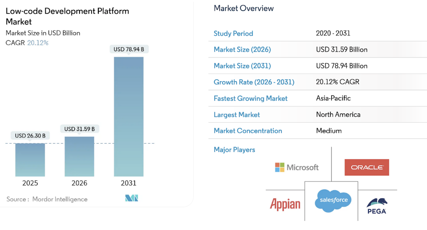Select the Fastest Growing Market label
This screenshot has height=230, width=427.
[250, 98]
